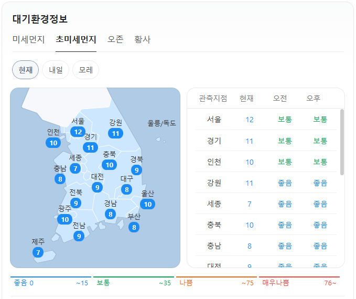The image size is (356, 299).
Task: Click 서울's 오전 보통 status
Action: coord(285,120)
